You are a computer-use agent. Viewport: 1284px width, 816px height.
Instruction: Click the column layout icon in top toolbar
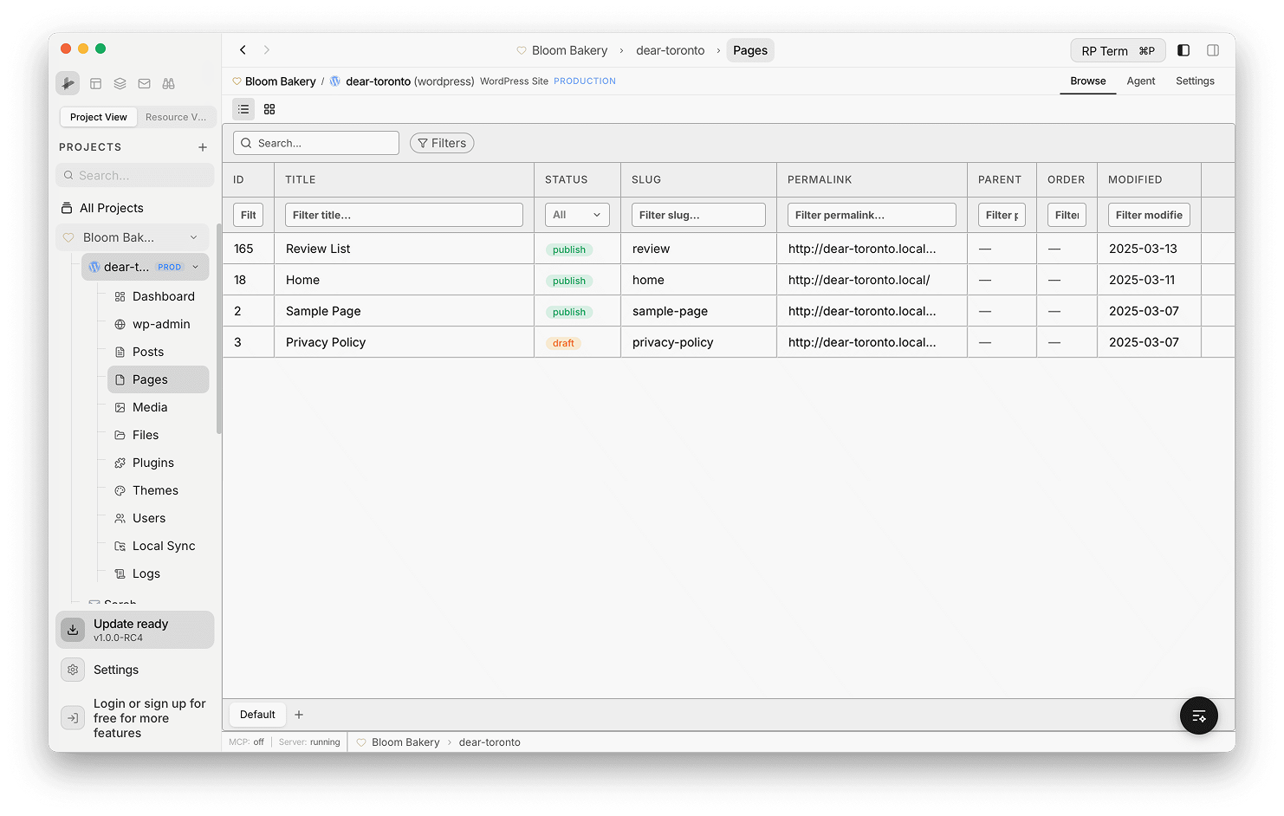coord(95,83)
